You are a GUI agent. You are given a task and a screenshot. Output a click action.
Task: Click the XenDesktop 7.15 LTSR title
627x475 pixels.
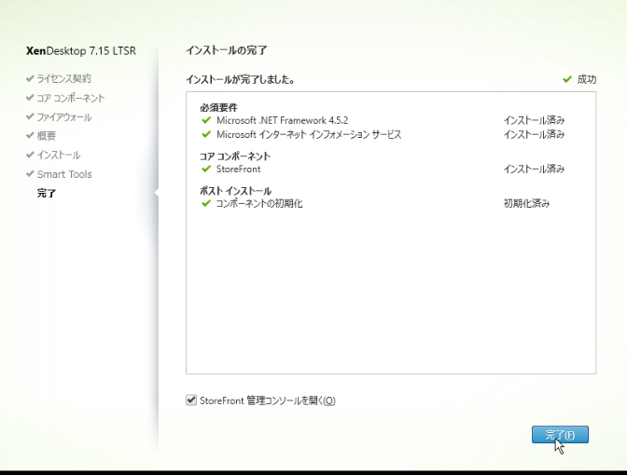tap(81, 50)
